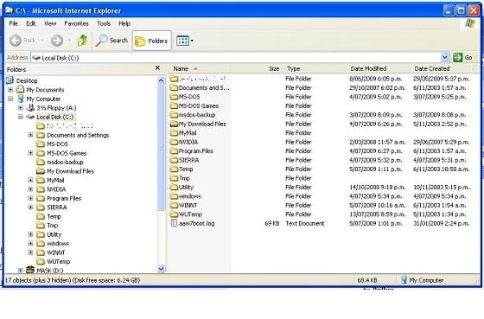Open the File menu

click(x=13, y=23)
